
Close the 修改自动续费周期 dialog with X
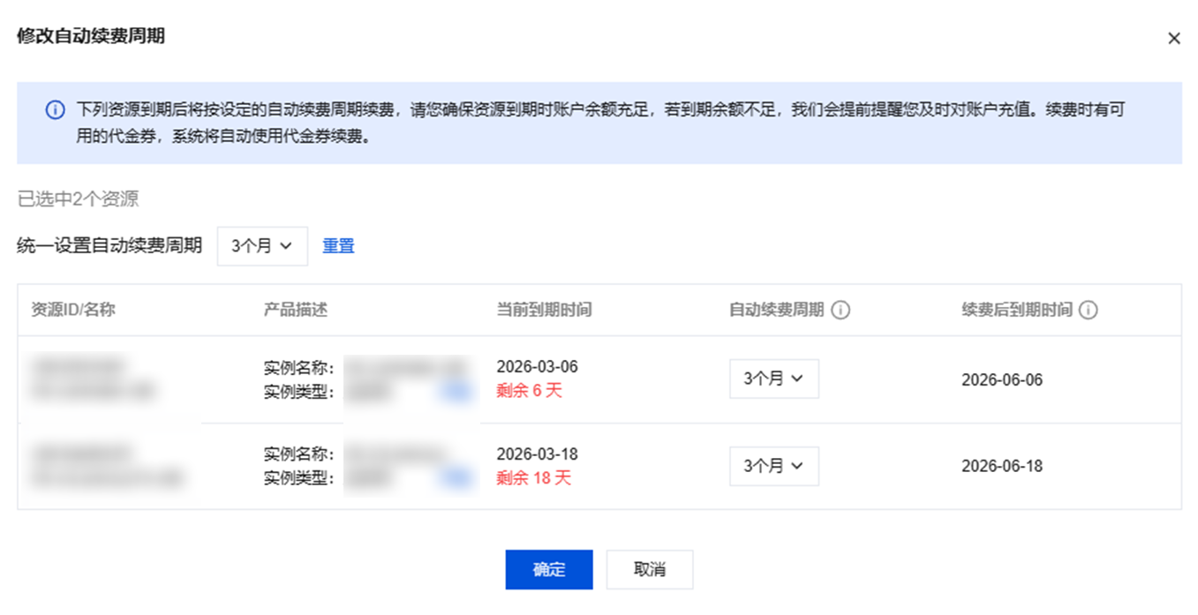[x=1173, y=39]
